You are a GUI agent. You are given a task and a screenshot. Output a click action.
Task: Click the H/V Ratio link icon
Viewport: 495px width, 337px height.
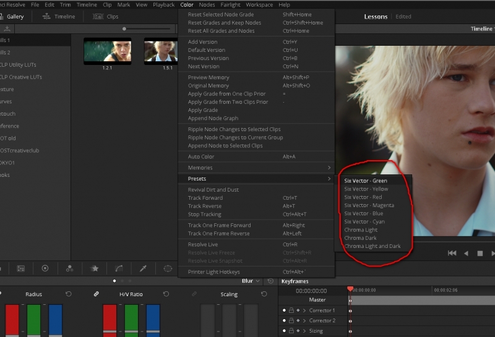pyautogui.click(x=97, y=294)
